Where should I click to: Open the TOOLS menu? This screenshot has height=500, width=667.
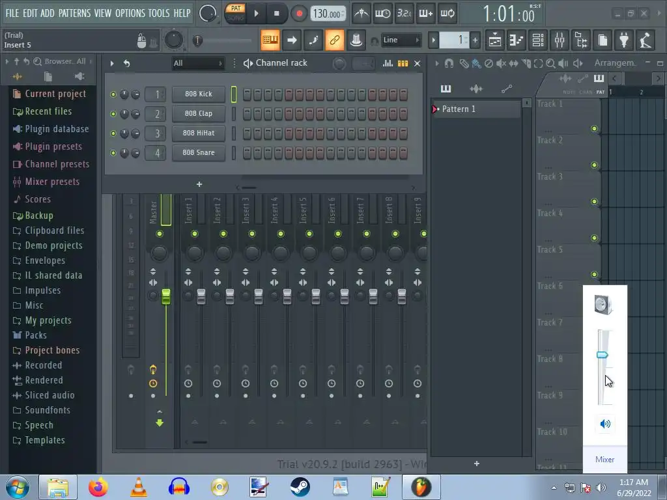click(x=159, y=13)
